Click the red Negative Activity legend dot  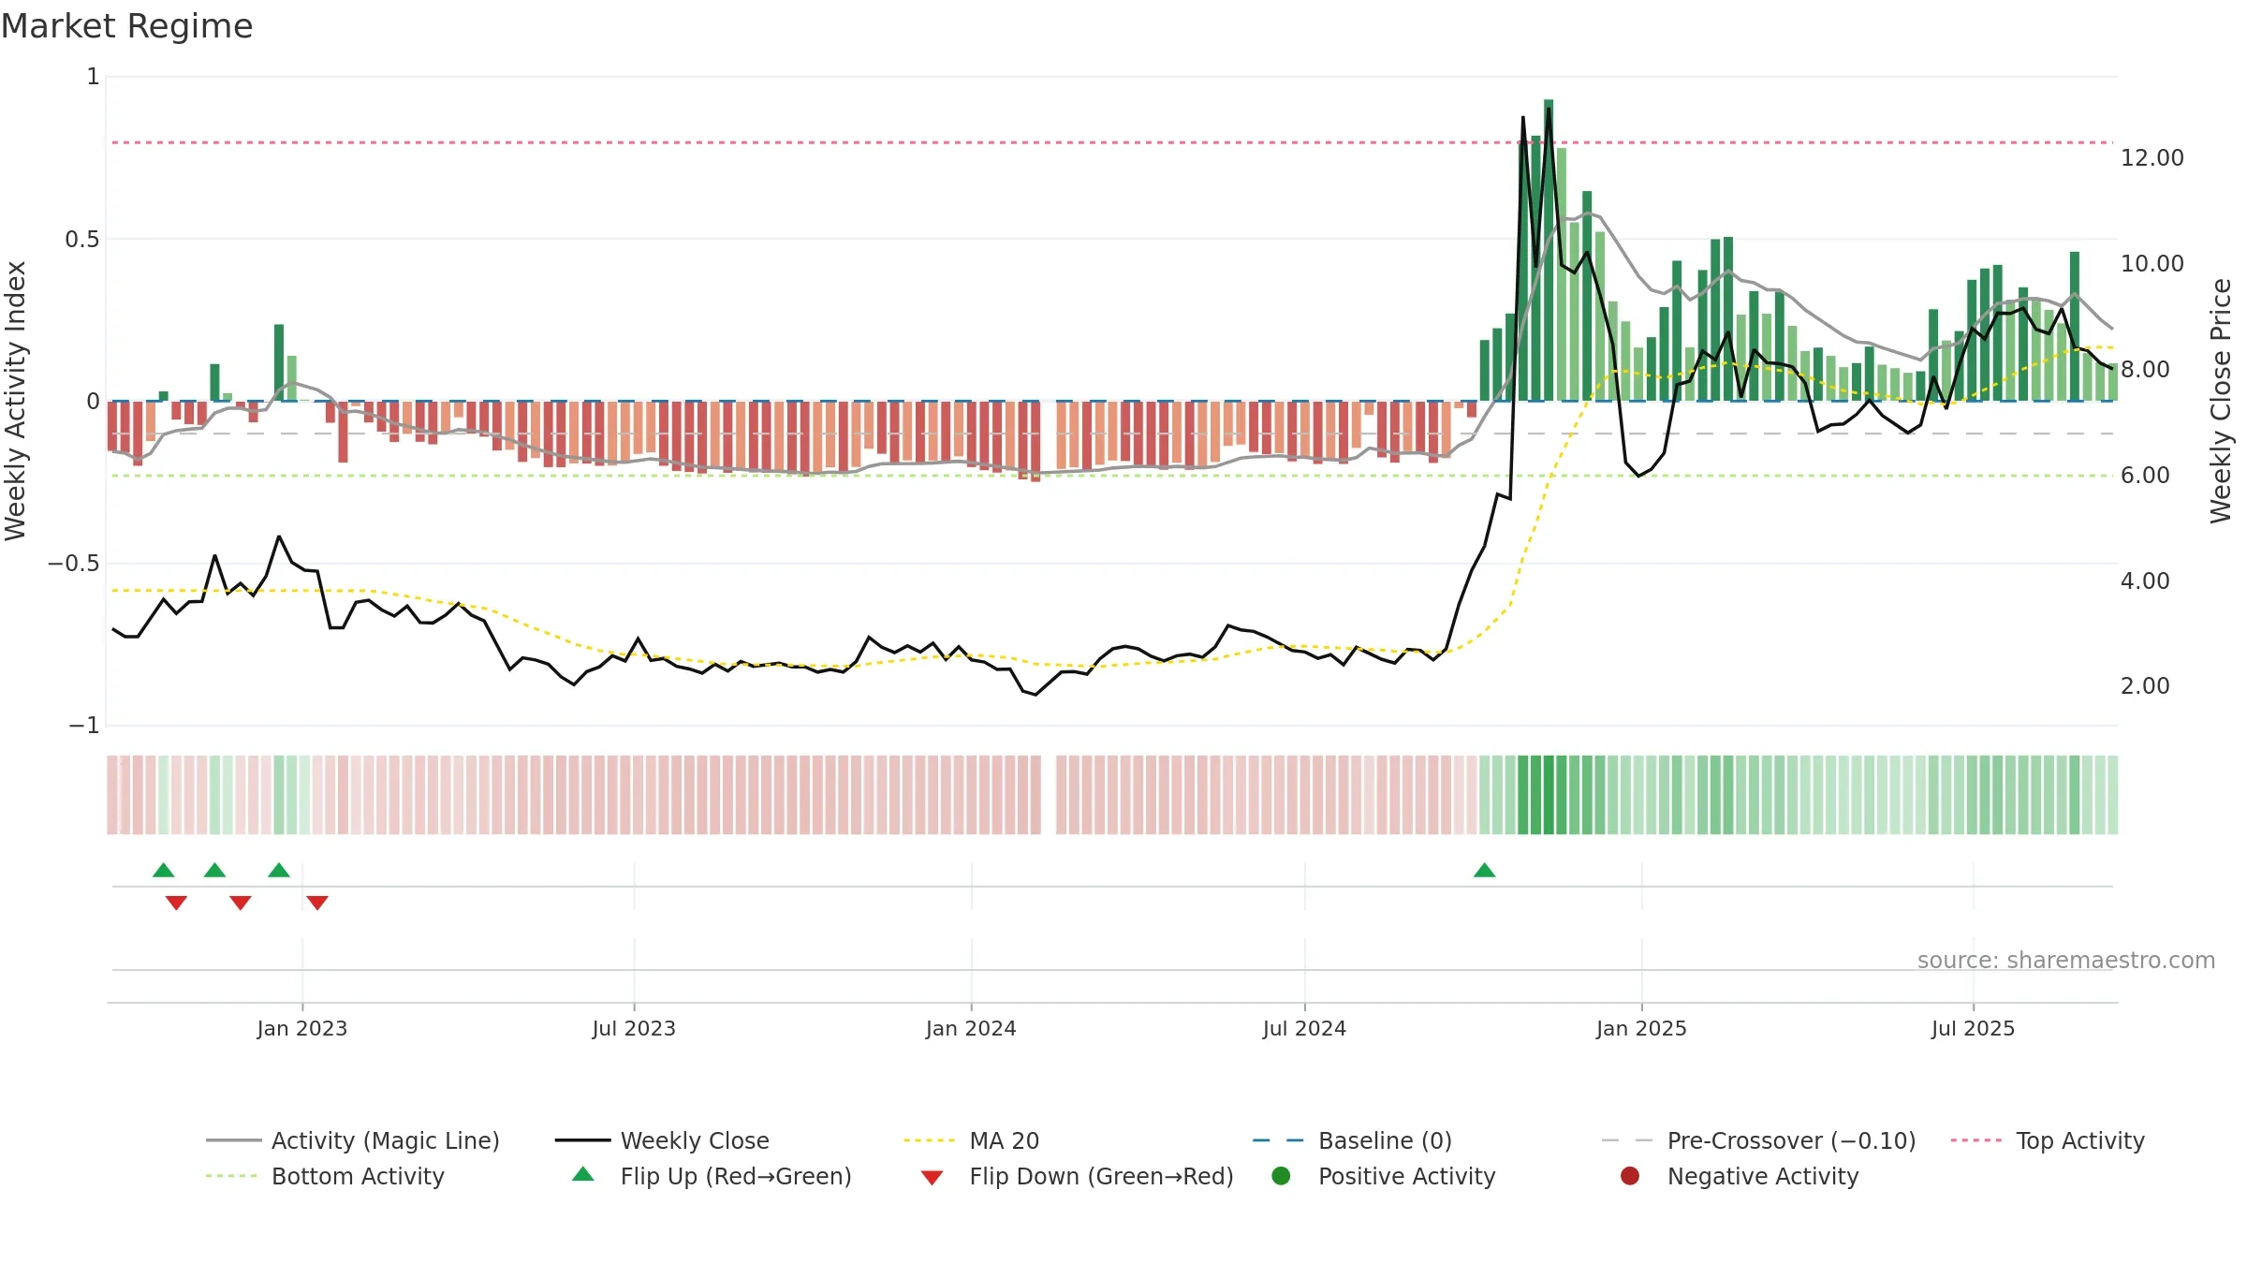pos(1630,1175)
